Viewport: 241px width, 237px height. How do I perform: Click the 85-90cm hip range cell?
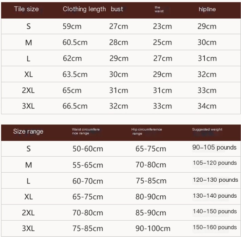tap(151, 213)
